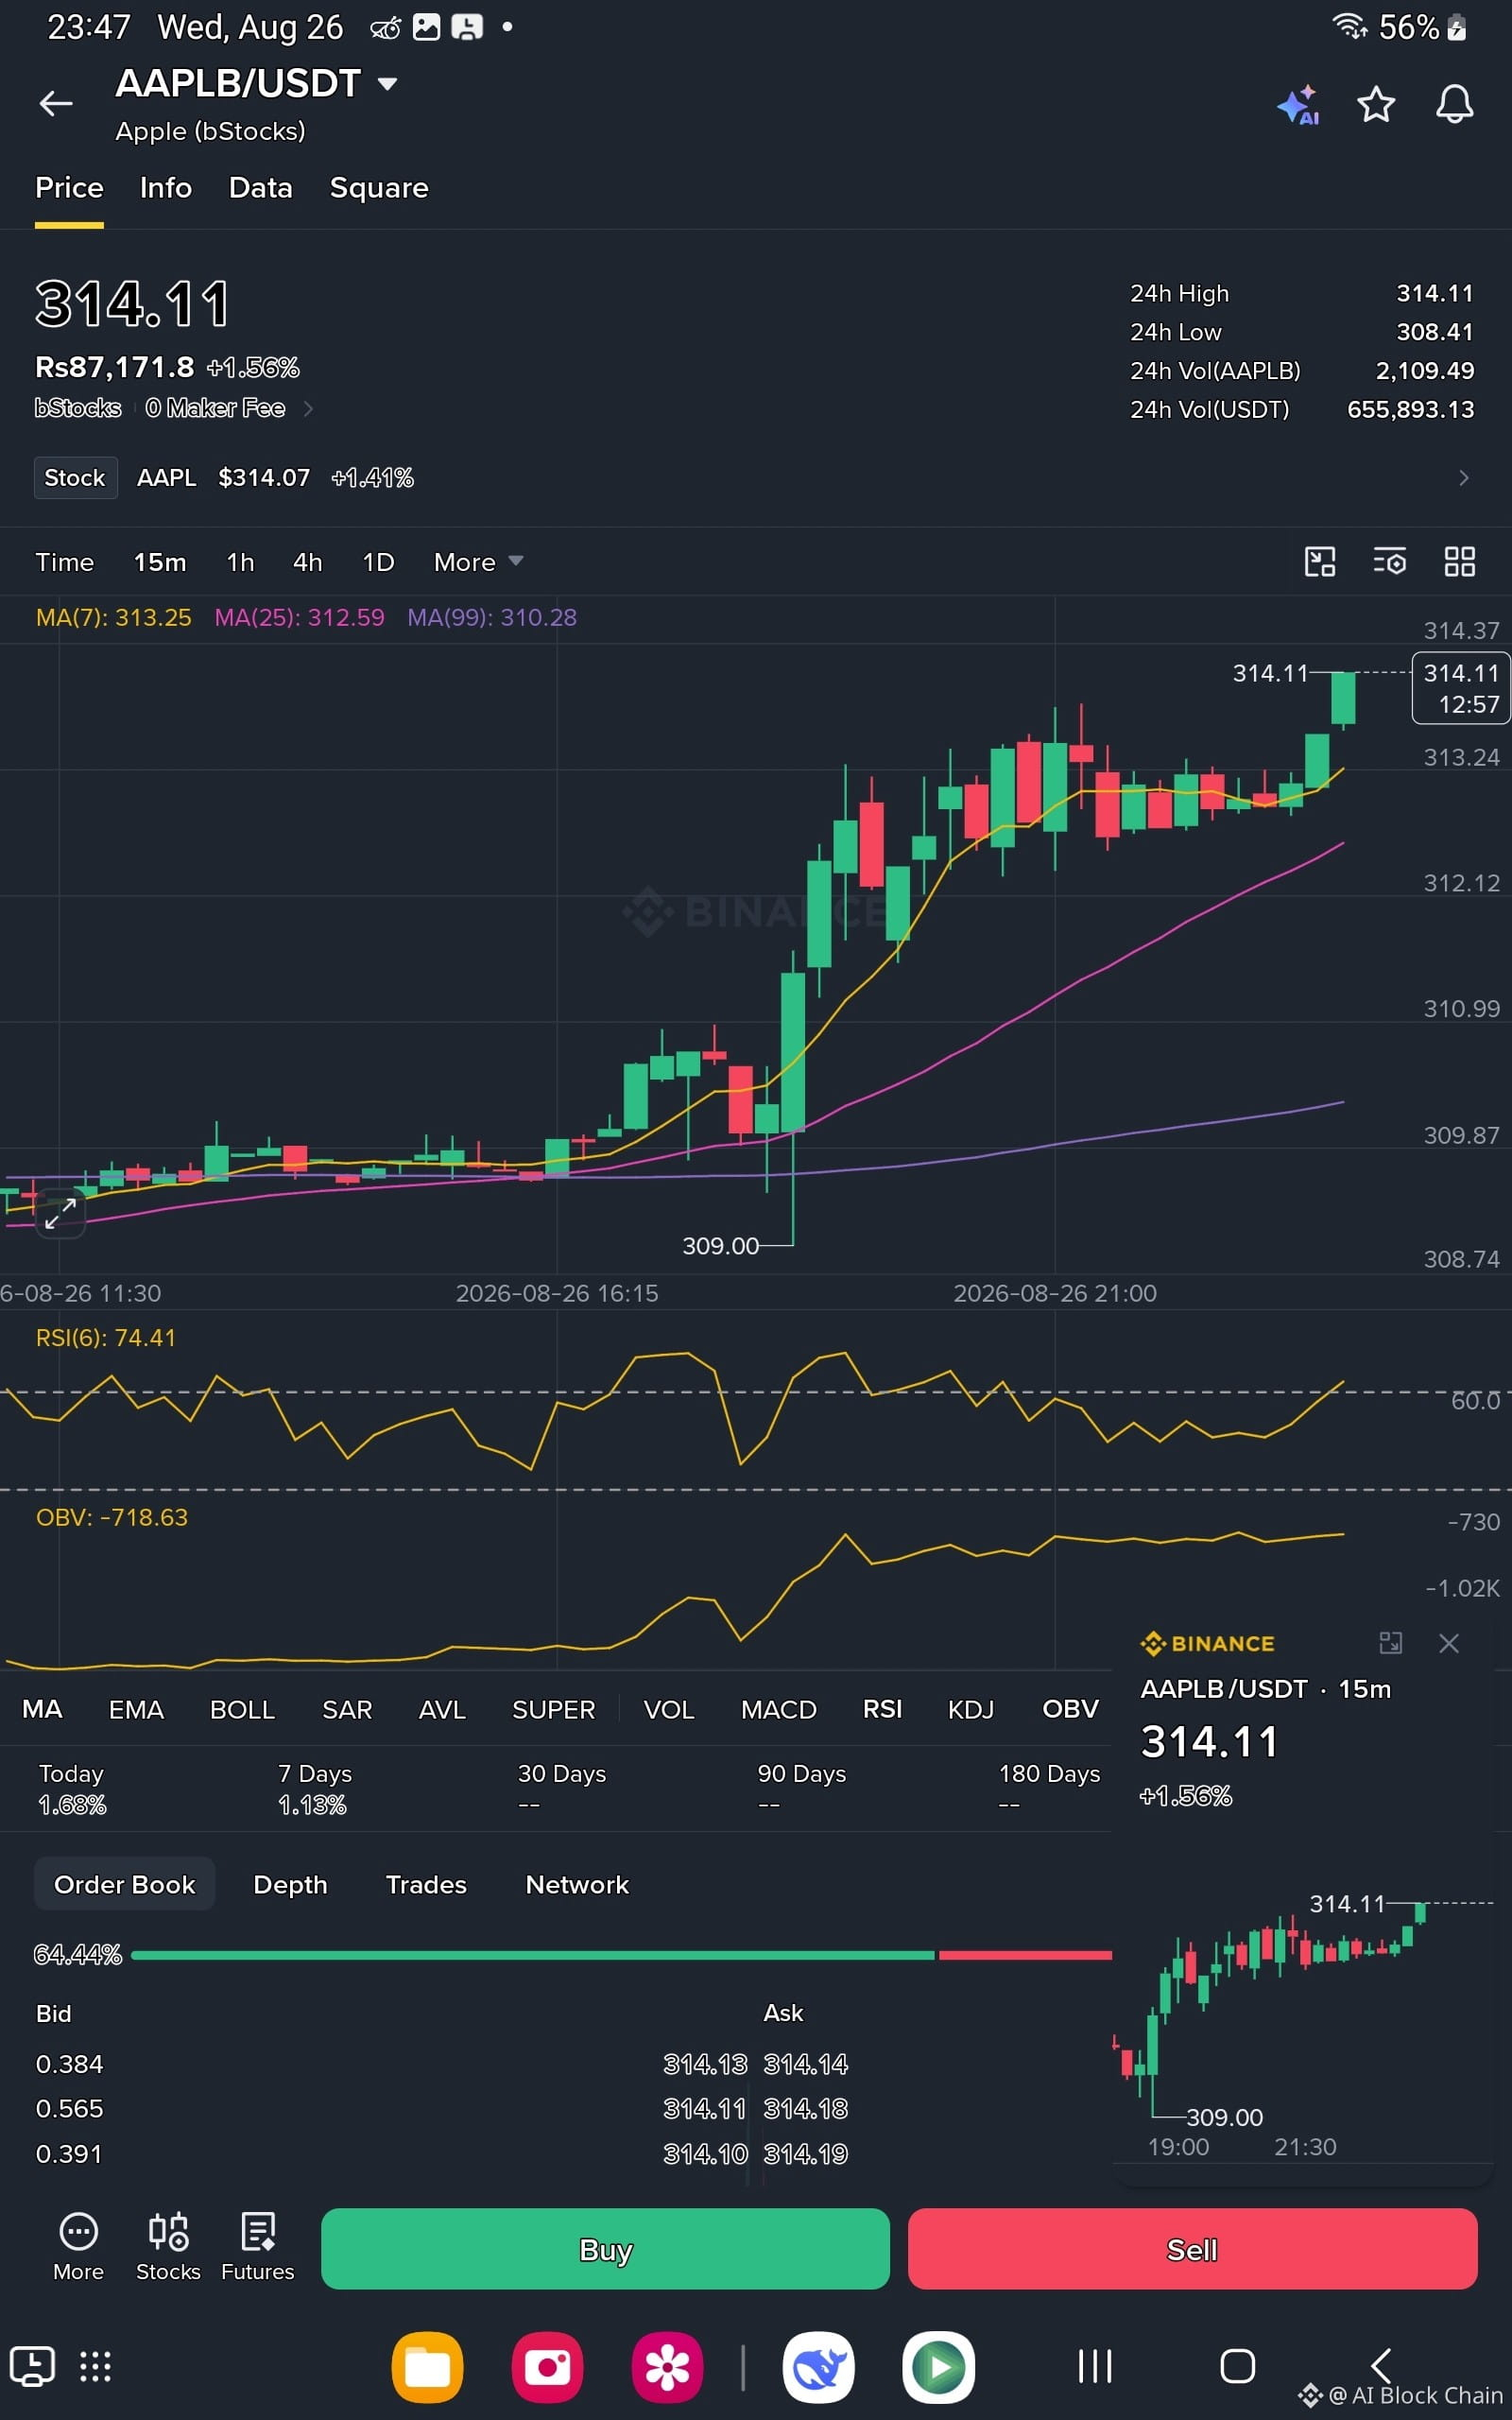Select the Trades tab
The image size is (1512, 2420).
426,1884
